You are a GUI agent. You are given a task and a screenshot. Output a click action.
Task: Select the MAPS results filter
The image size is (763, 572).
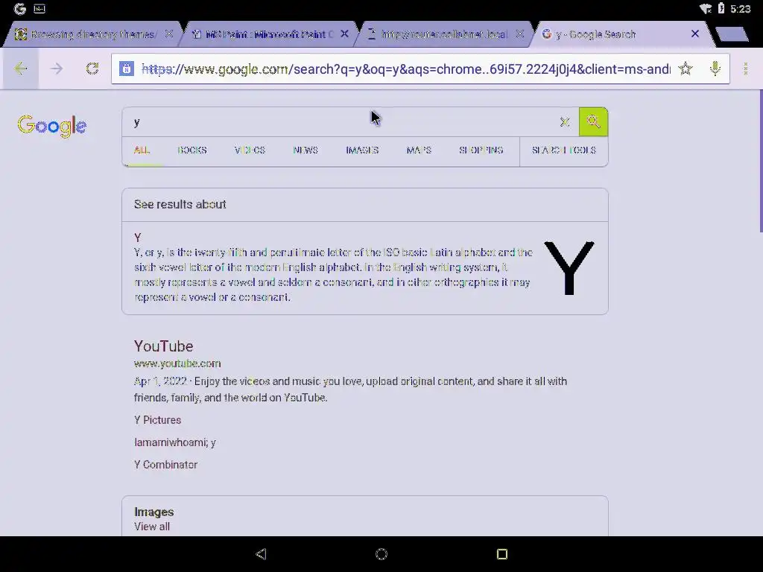[x=419, y=150]
